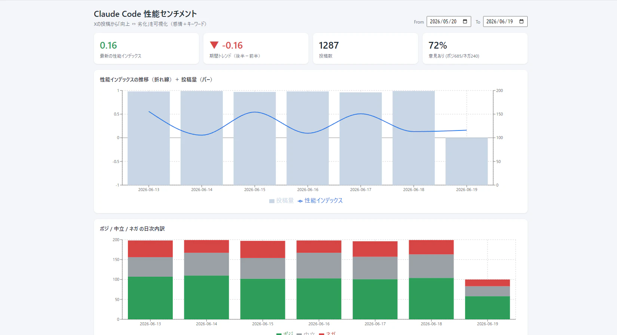Image resolution: width=617 pixels, height=335 pixels.
Task: Select the 2026-06-16 post volume bar
Action: tap(308, 138)
